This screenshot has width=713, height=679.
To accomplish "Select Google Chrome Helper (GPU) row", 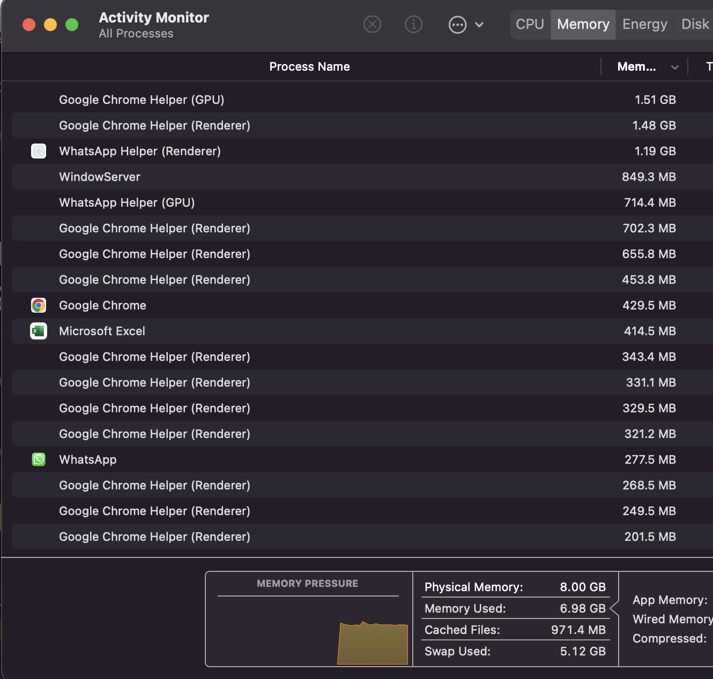I will coord(142,100).
